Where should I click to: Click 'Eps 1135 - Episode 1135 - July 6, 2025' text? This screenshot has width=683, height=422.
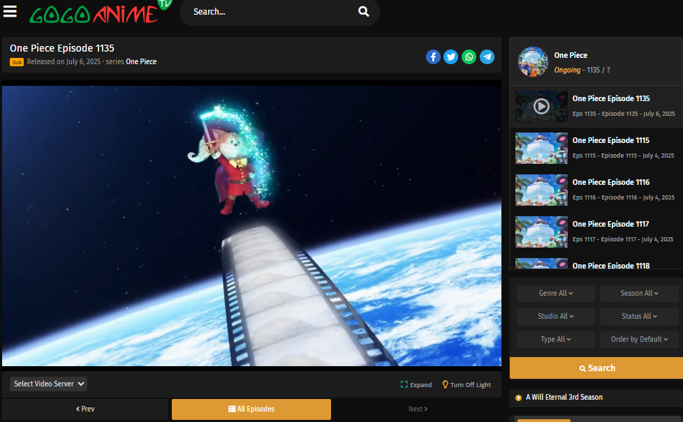(x=624, y=114)
